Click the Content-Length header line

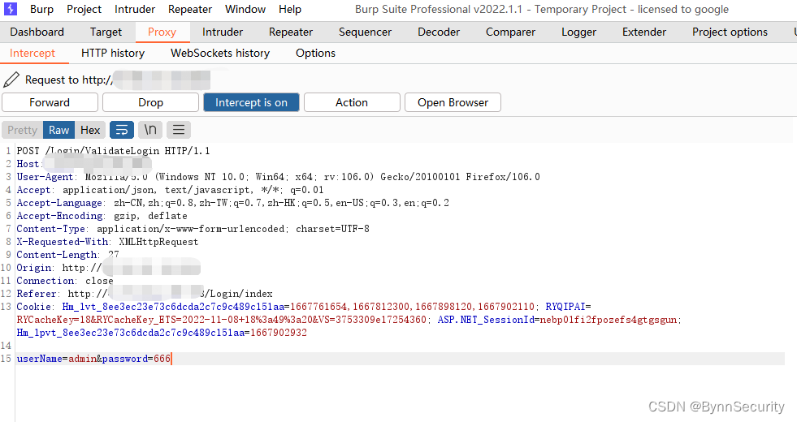[x=67, y=255]
